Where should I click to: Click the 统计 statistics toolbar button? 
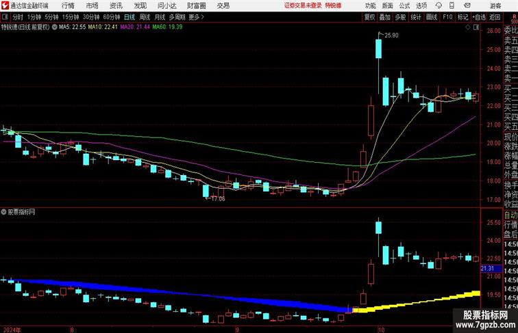[416, 17]
